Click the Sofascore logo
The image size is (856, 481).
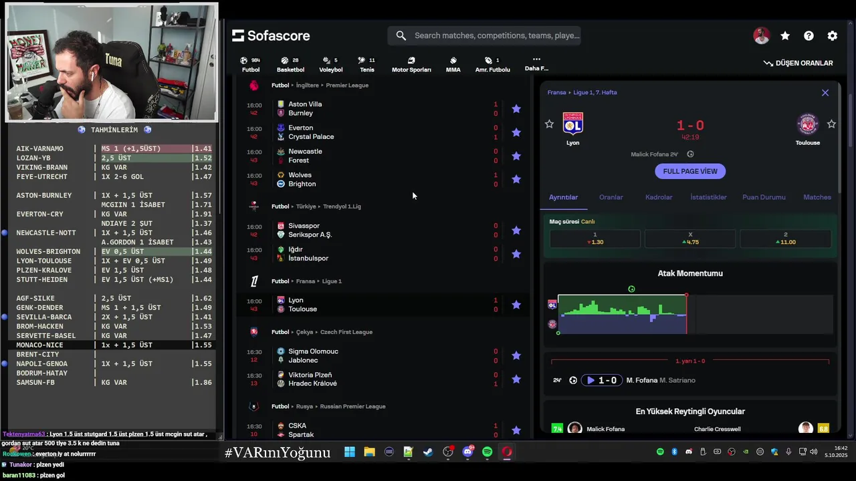coord(271,35)
